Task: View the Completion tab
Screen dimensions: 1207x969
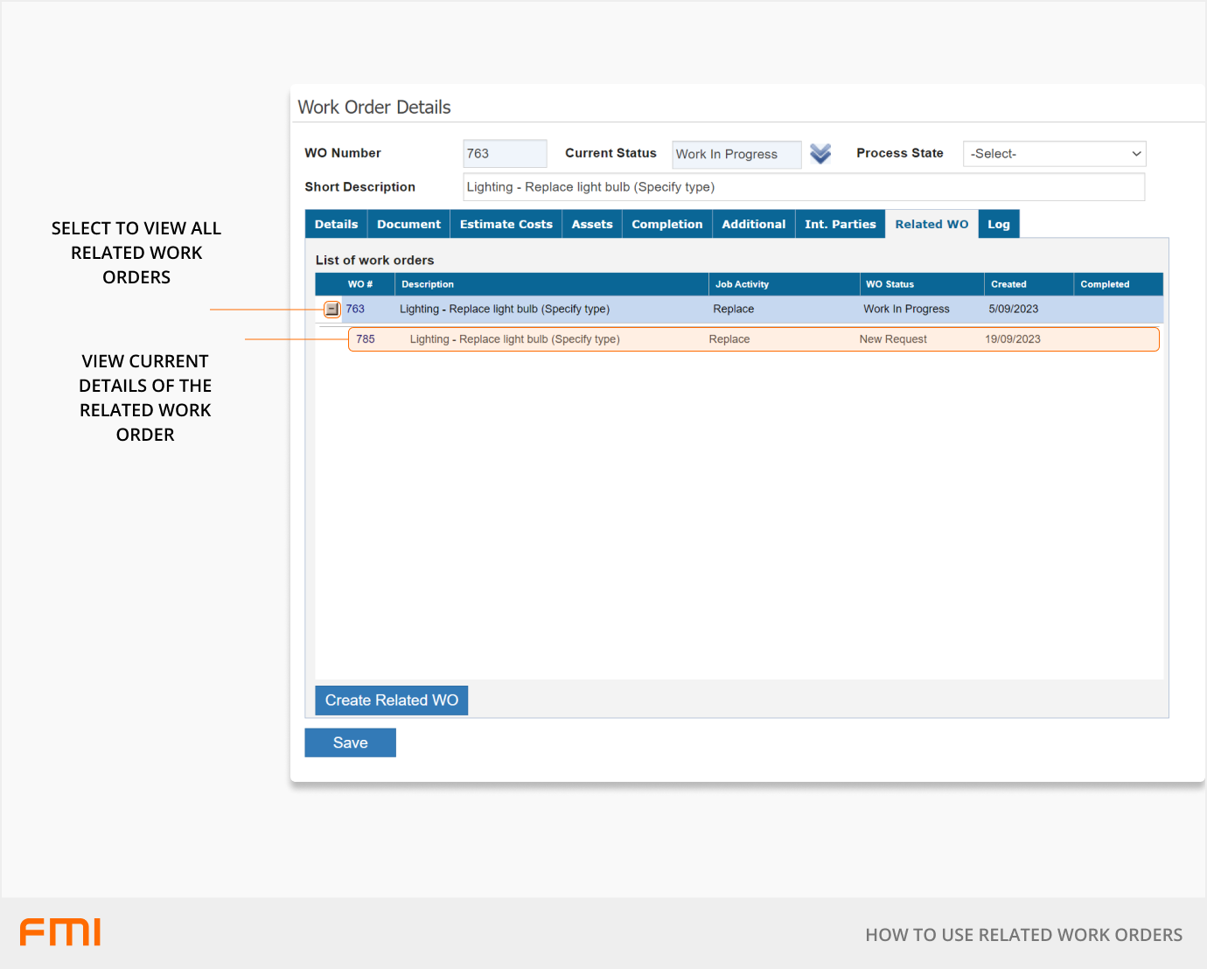Action: click(x=666, y=225)
